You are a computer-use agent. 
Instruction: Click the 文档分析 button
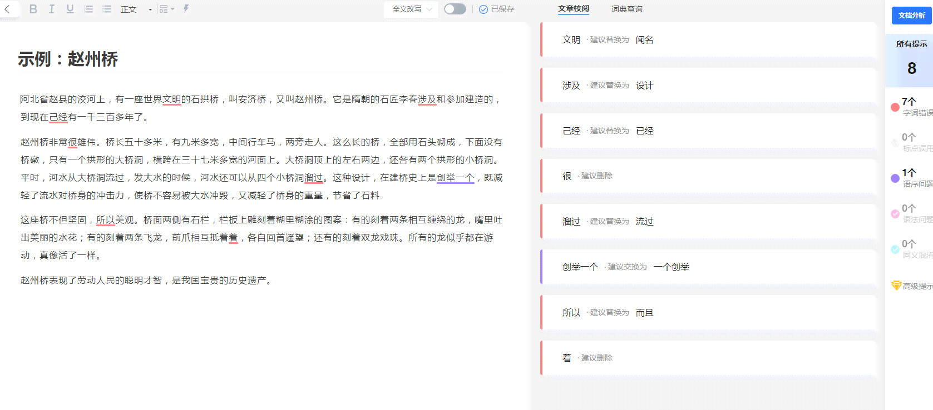[x=912, y=16]
